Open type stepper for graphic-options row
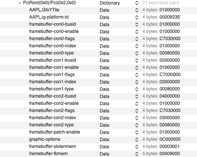This screenshot has width=197, height=157. (137, 140)
